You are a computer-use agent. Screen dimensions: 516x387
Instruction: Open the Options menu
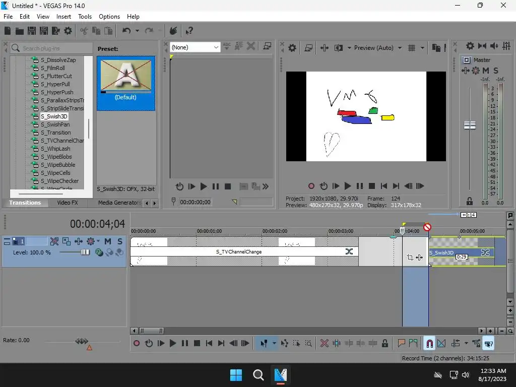[x=109, y=17]
